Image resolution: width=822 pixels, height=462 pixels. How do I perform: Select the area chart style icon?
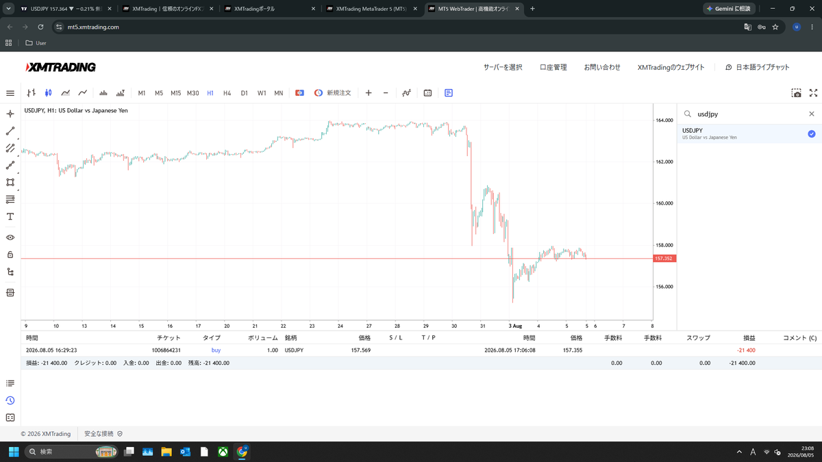[x=65, y=93]
